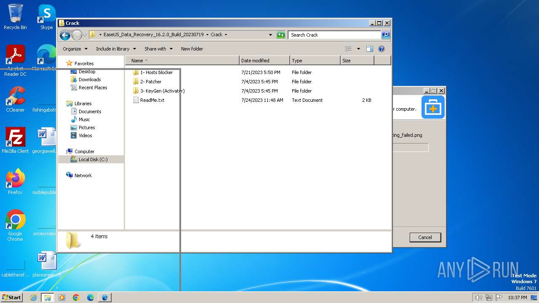Launch Internet Explorer from taskbar
This screenshot has height=303, width=539.
click(x=33, y=298)
